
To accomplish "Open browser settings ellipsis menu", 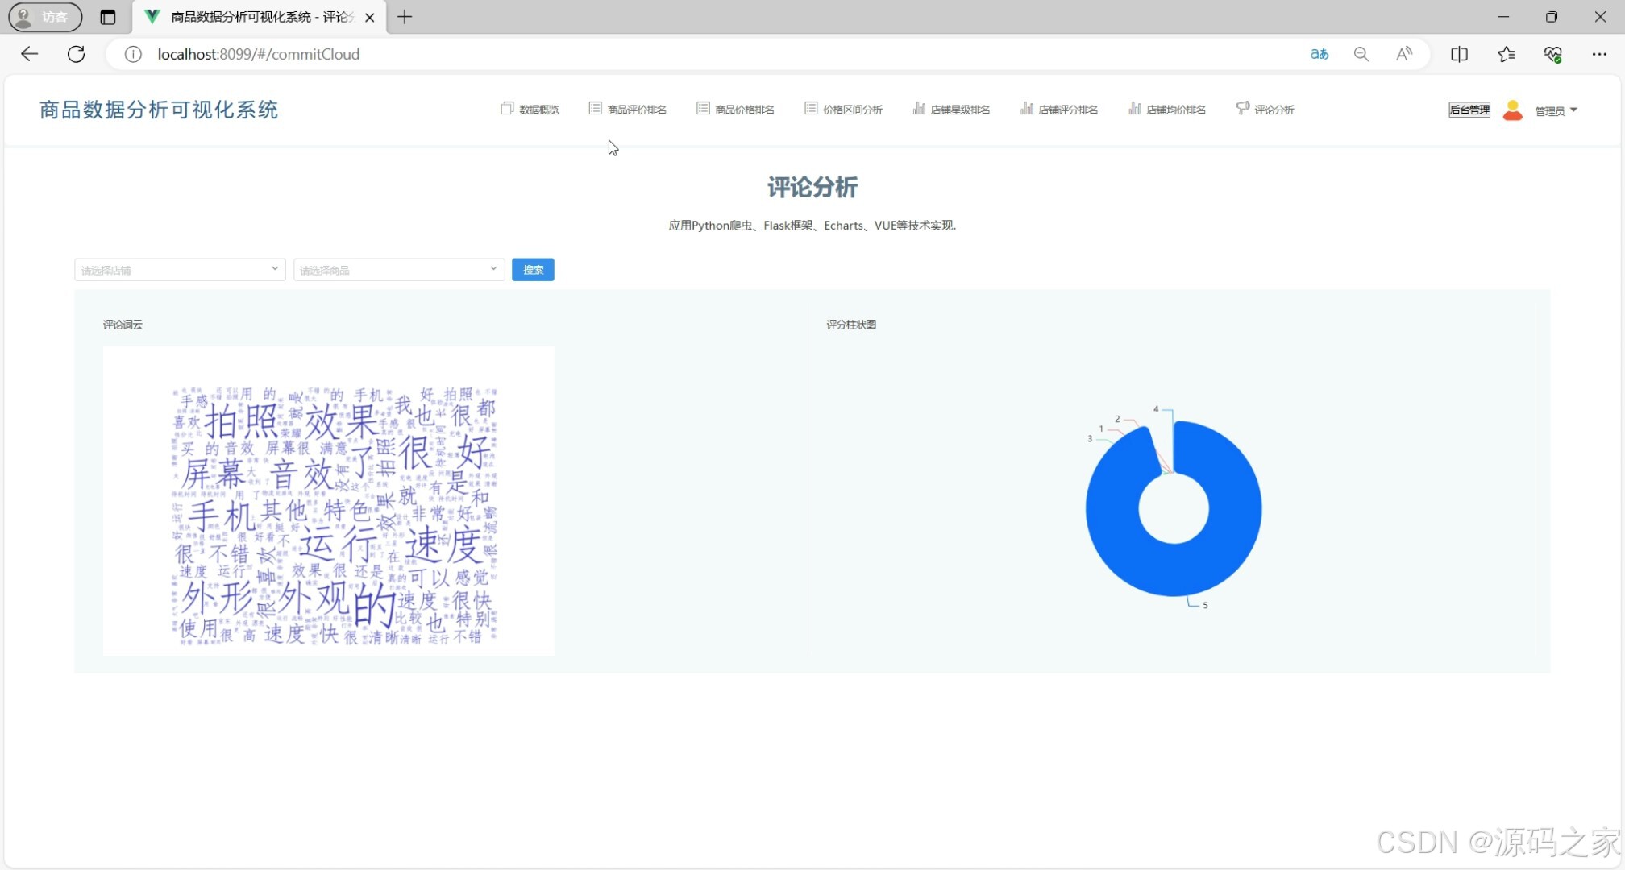I will pos(1599,54).
